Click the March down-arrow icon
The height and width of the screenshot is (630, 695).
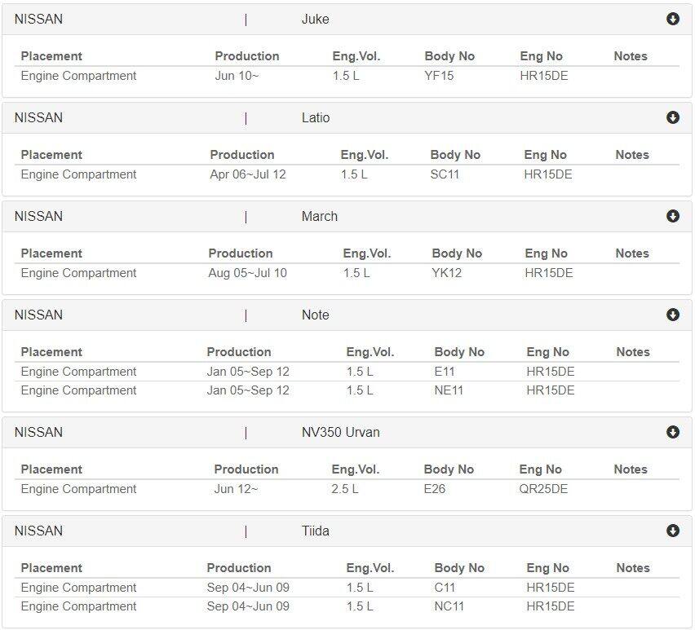(672, 216)
